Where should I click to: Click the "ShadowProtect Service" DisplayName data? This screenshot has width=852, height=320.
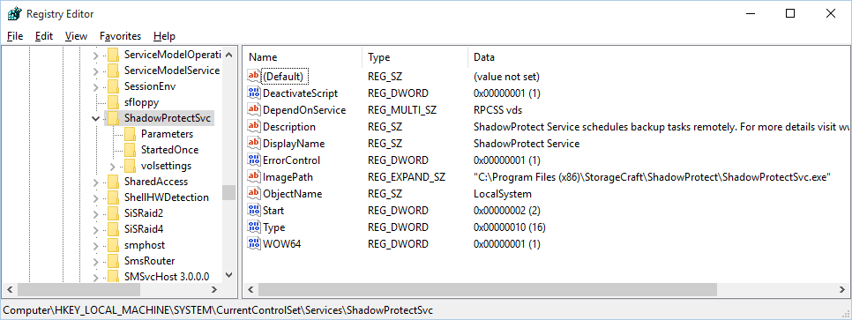pos(527,144)
